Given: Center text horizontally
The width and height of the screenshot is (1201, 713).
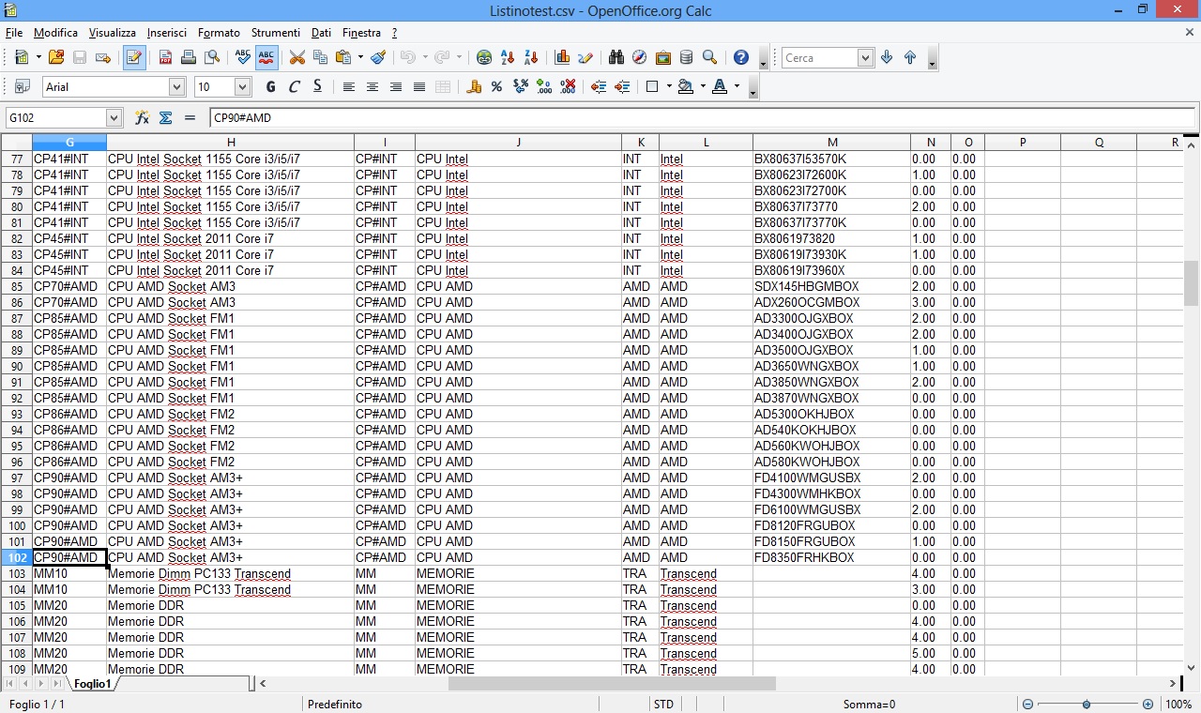Looking at the screenshot, I should [372, 86].
